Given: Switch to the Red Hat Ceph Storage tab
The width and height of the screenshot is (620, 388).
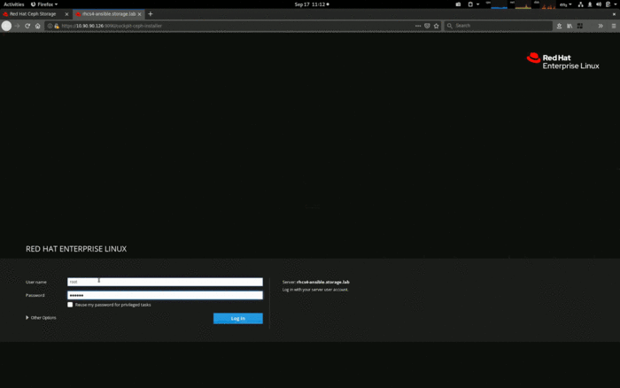Looking at the screenshot, I should click(35, 14).
